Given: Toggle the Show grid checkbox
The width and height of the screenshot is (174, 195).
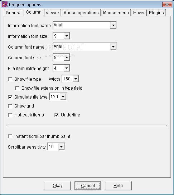Looking at the screenshot, I should 10,106.
